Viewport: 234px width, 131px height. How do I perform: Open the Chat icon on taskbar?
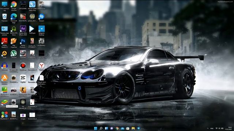[x=112, y=128]
